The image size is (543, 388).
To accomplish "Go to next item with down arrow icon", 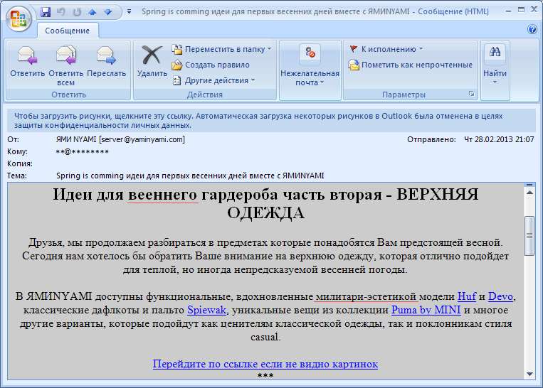I will click(108, 12).
